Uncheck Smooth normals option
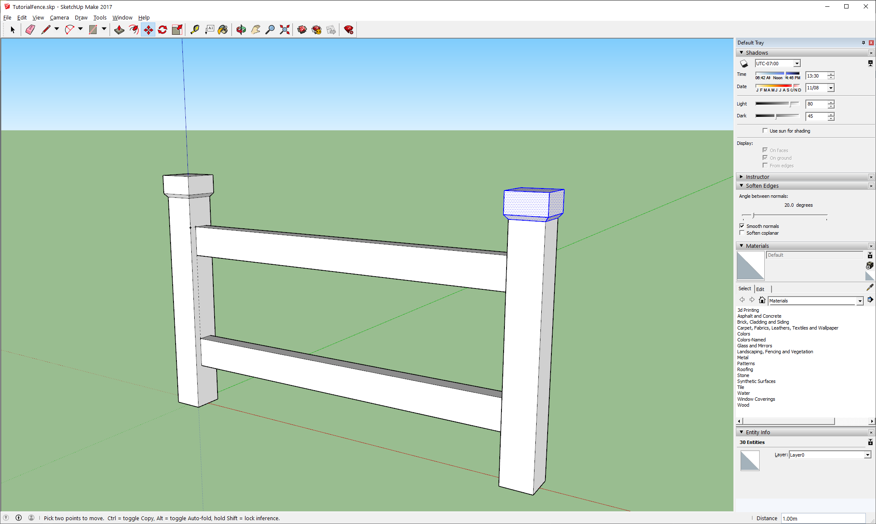Image resolution: width=876 pixels, height=524 pixels. pos(742,226)
